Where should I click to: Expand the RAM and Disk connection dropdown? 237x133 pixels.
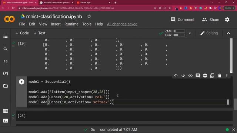[x=190, y=33]
